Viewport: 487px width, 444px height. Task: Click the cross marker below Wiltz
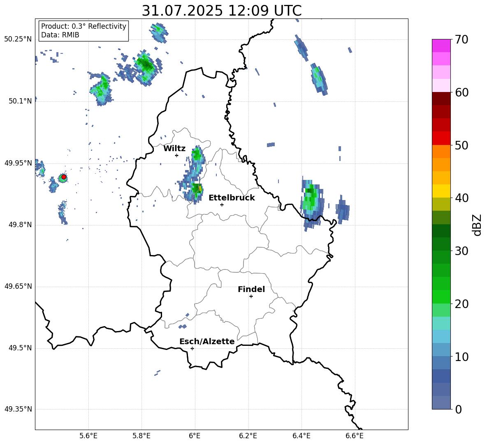point(176,155)
